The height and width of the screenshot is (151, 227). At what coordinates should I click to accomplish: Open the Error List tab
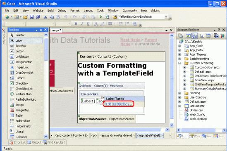17,142
